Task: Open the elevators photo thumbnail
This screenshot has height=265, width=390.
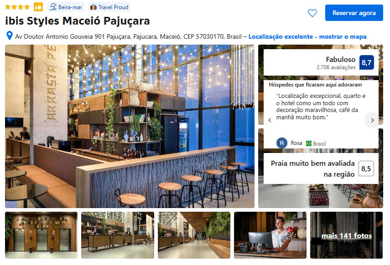Action: [42, 235]
